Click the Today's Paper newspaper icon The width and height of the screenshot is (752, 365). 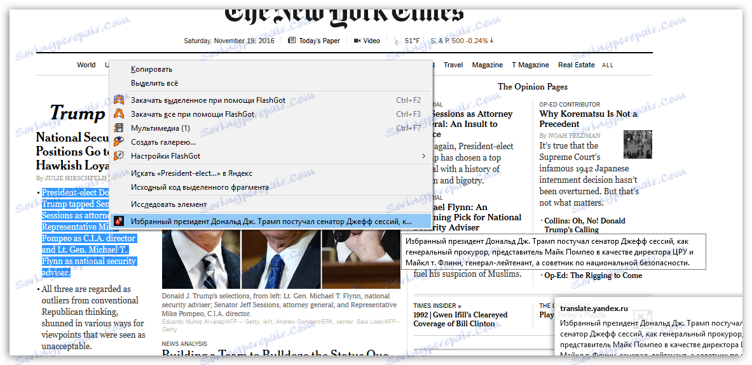pos(292,41)
